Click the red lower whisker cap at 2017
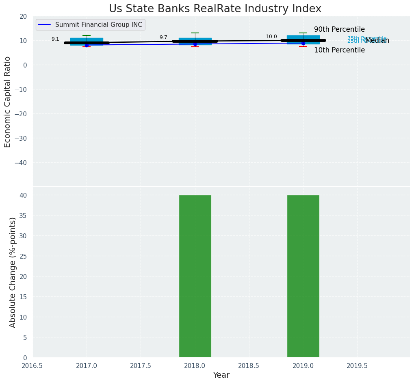This screenshot has width=414, height=383. tap(87, 47)
